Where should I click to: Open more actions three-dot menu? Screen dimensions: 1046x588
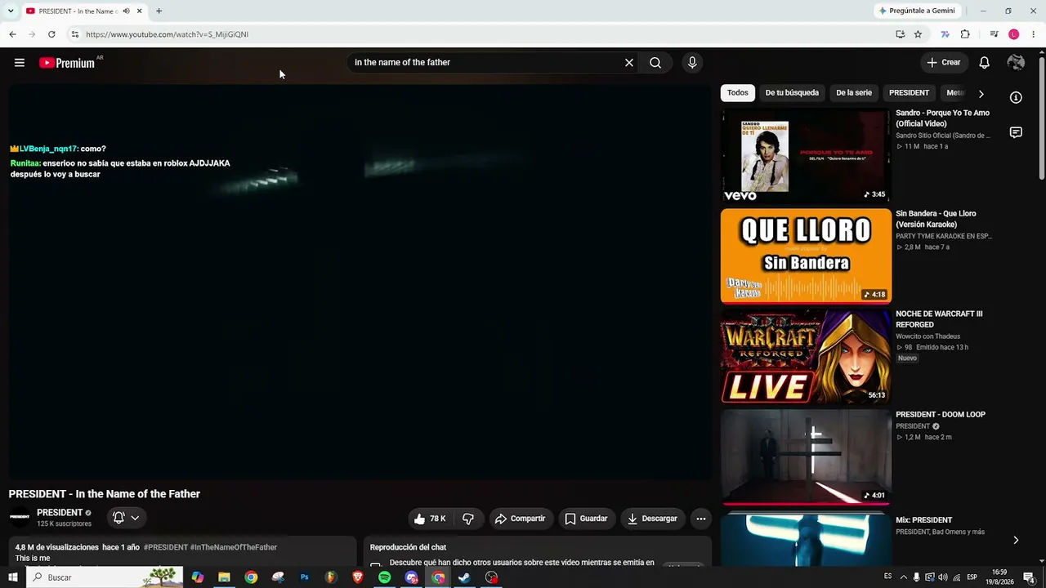pos(701,519)
